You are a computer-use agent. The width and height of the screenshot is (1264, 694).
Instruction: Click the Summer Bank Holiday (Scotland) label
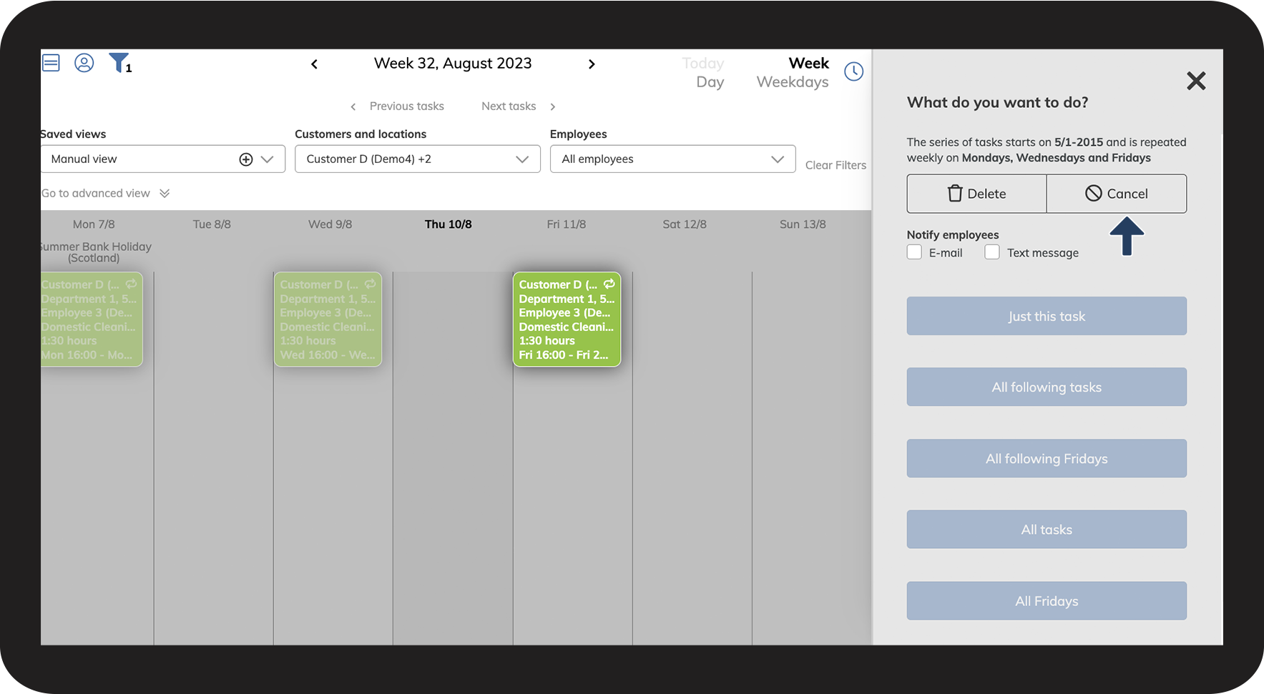pos(96,252)
